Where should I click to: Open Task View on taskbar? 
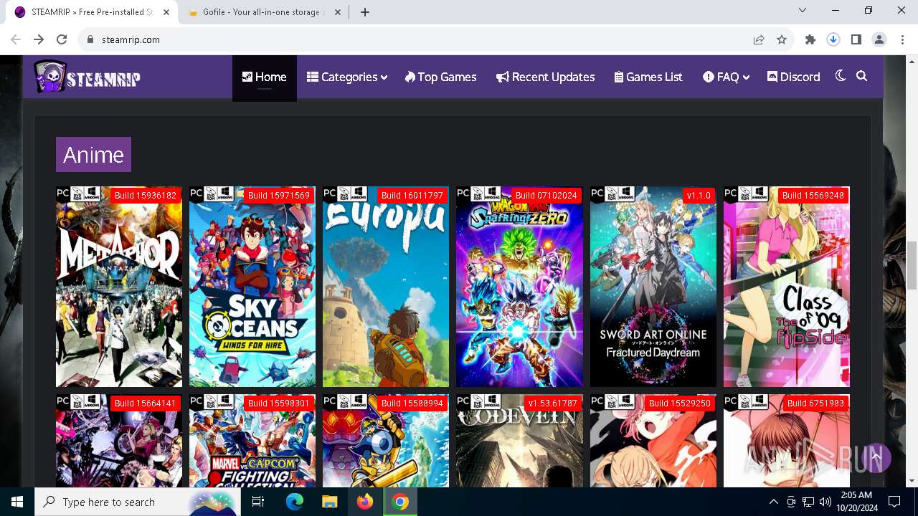[258, 502]
